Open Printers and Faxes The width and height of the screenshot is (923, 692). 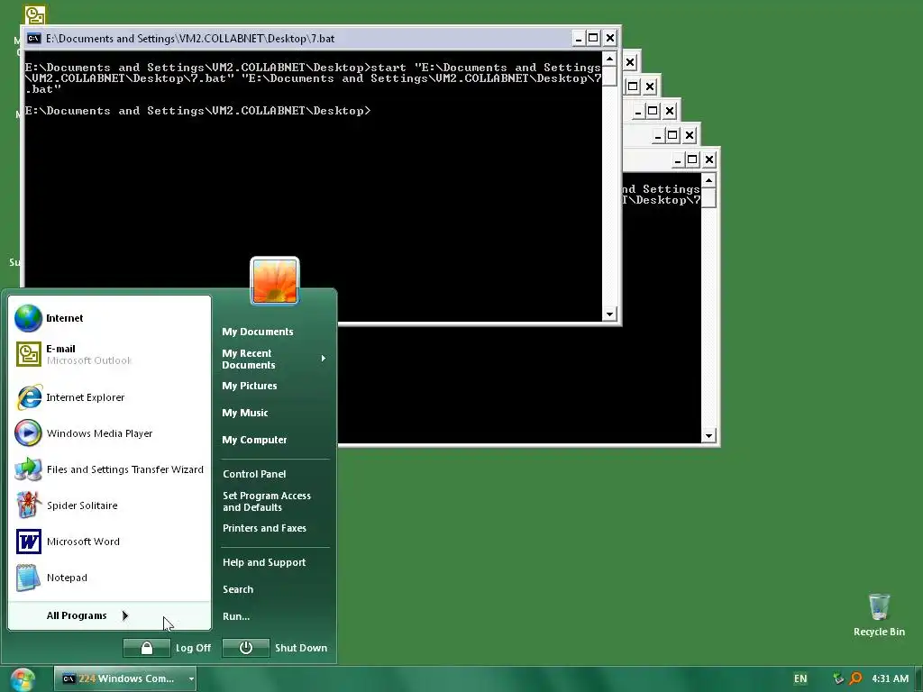point(264,528)
